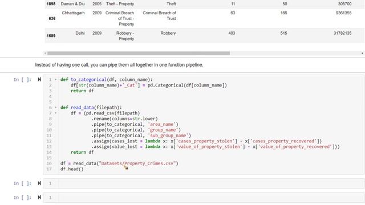Run the last empty cell

(39, 198)
